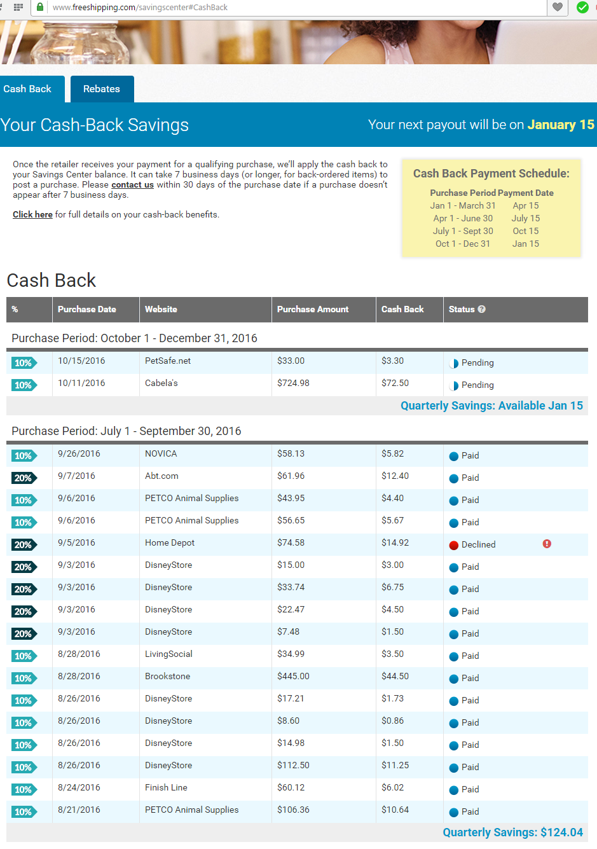Viewport: 597px width, 849px height.
Task: Click the 20% badge in the $7.48 DisneyStore row
Action: (x=24, y=634)
